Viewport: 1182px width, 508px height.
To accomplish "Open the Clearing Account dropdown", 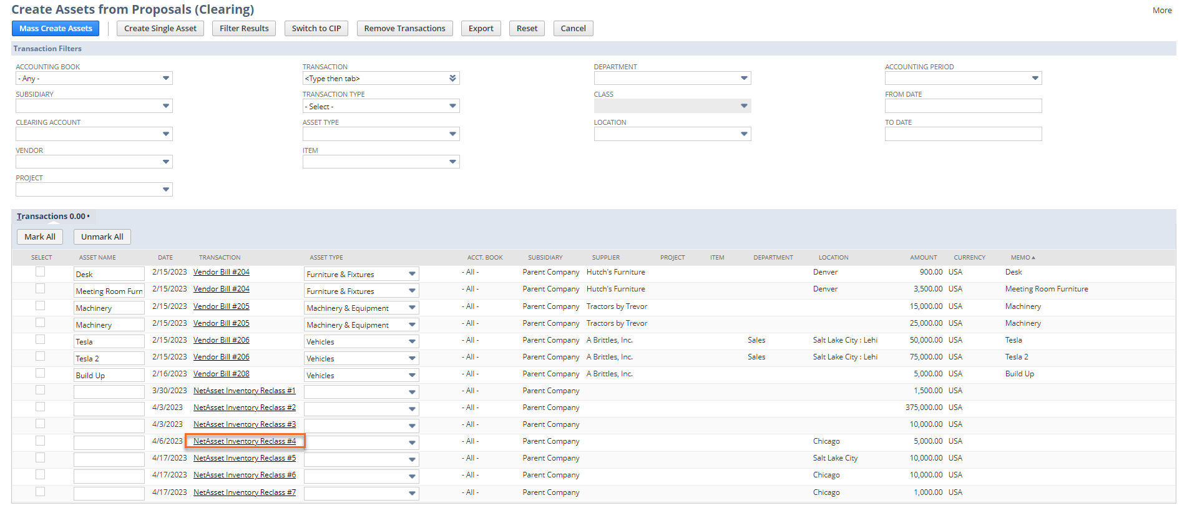I will [166, 134].
